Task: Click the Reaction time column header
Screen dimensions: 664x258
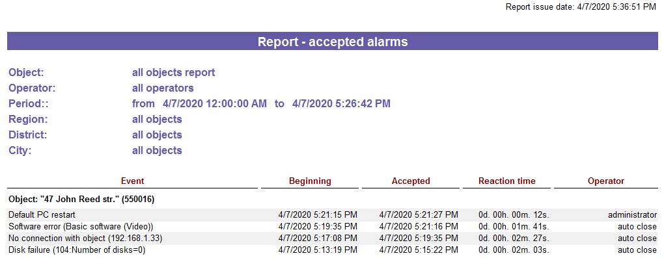Action: click(507, 181)
